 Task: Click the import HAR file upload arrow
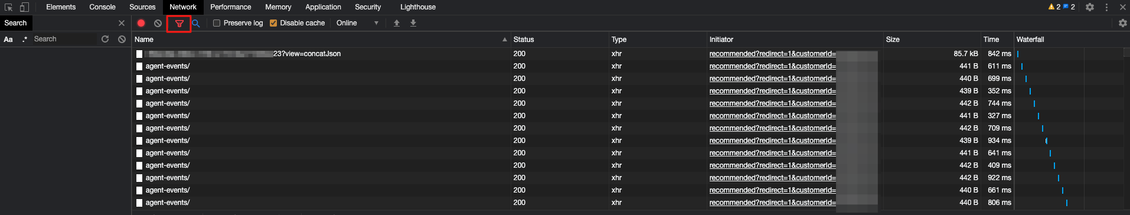click(x=397, y=23)
